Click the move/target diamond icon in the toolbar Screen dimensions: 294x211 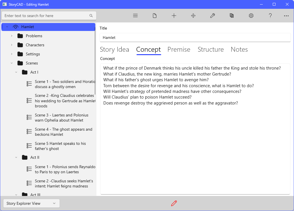[193, 16]
